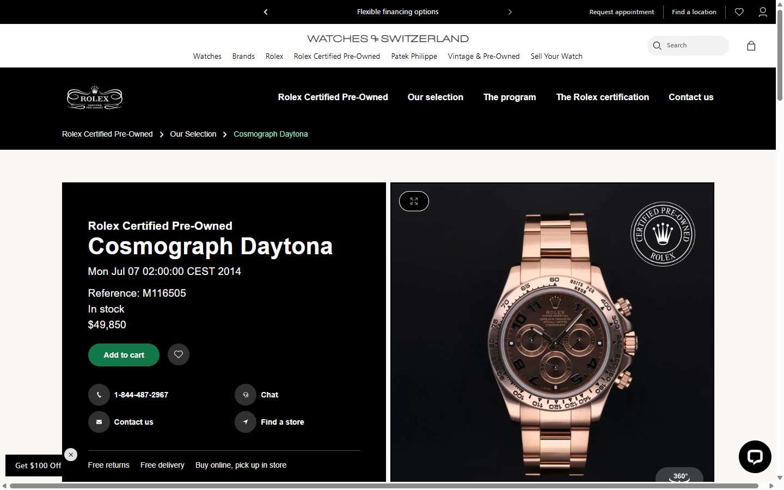The width and height of the screenshot is (784, 490).
Task: Open Rolex Certified Pre-Owned in black nav bar
Action: pyautogui.click(x=333, y=97)
